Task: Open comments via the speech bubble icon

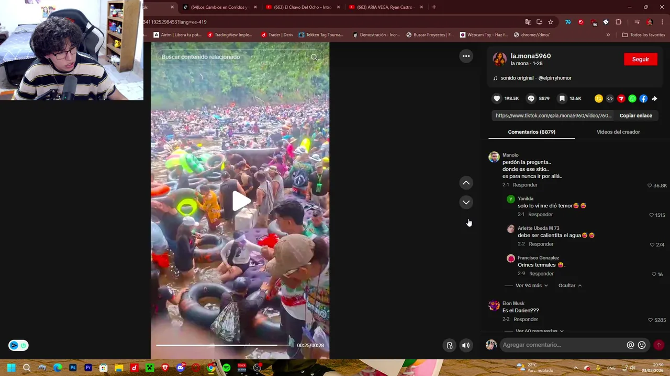Action: (531, 98)
